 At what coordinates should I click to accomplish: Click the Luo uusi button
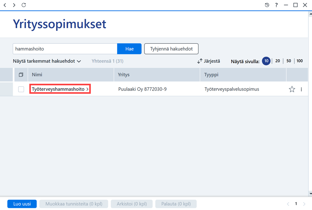pyautogui.click(x=22, y=204)
